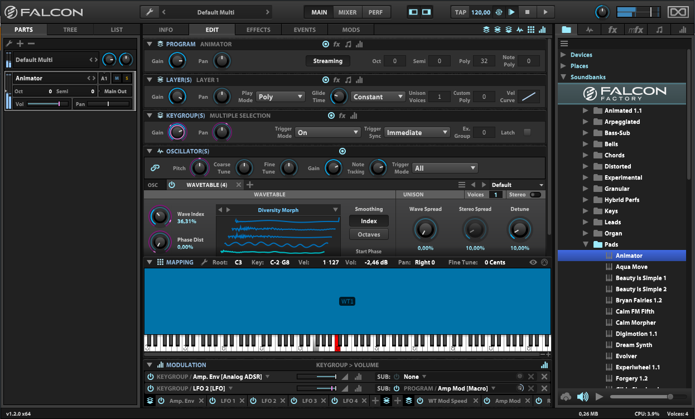
Task: Open the Trigger Mode dropdown showing On
Action: point(328,132)
